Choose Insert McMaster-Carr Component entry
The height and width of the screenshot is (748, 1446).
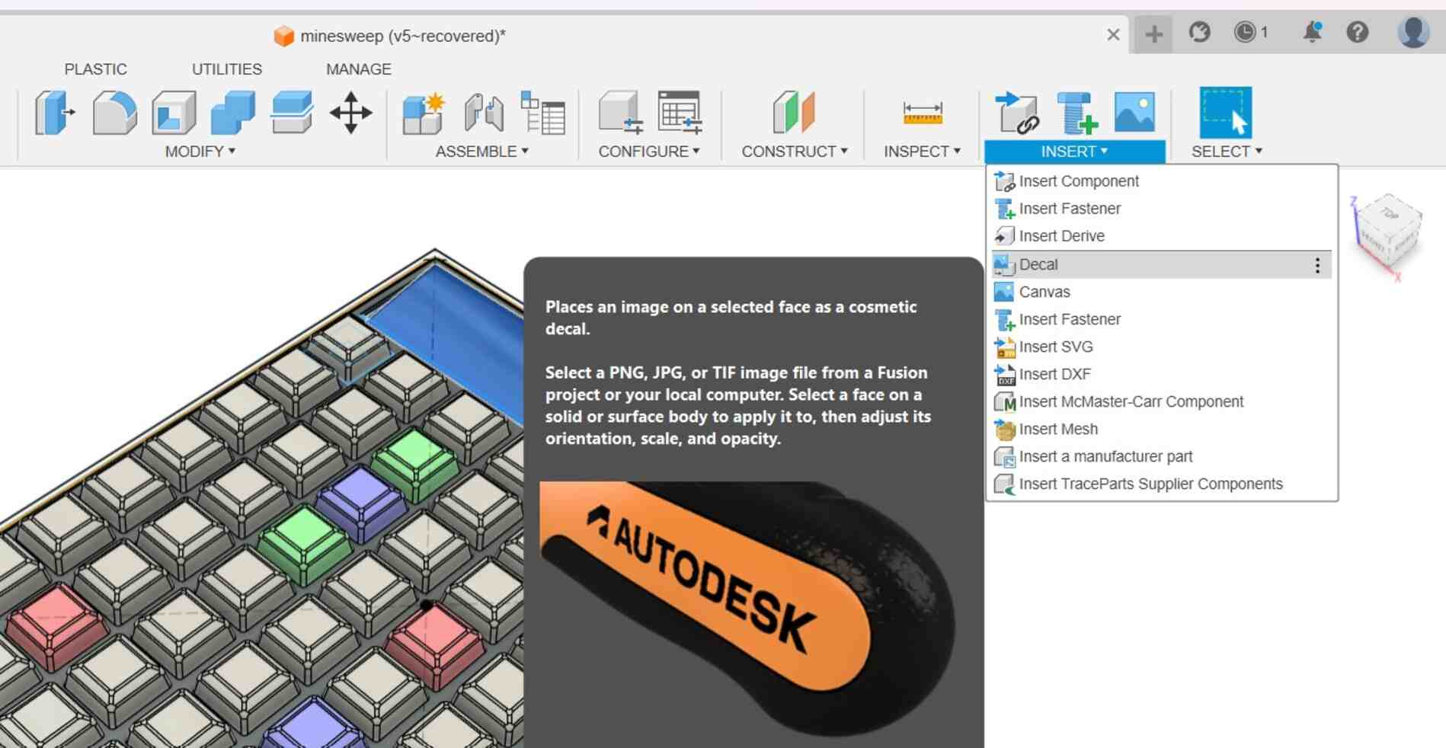click(x=1161, y=402)
